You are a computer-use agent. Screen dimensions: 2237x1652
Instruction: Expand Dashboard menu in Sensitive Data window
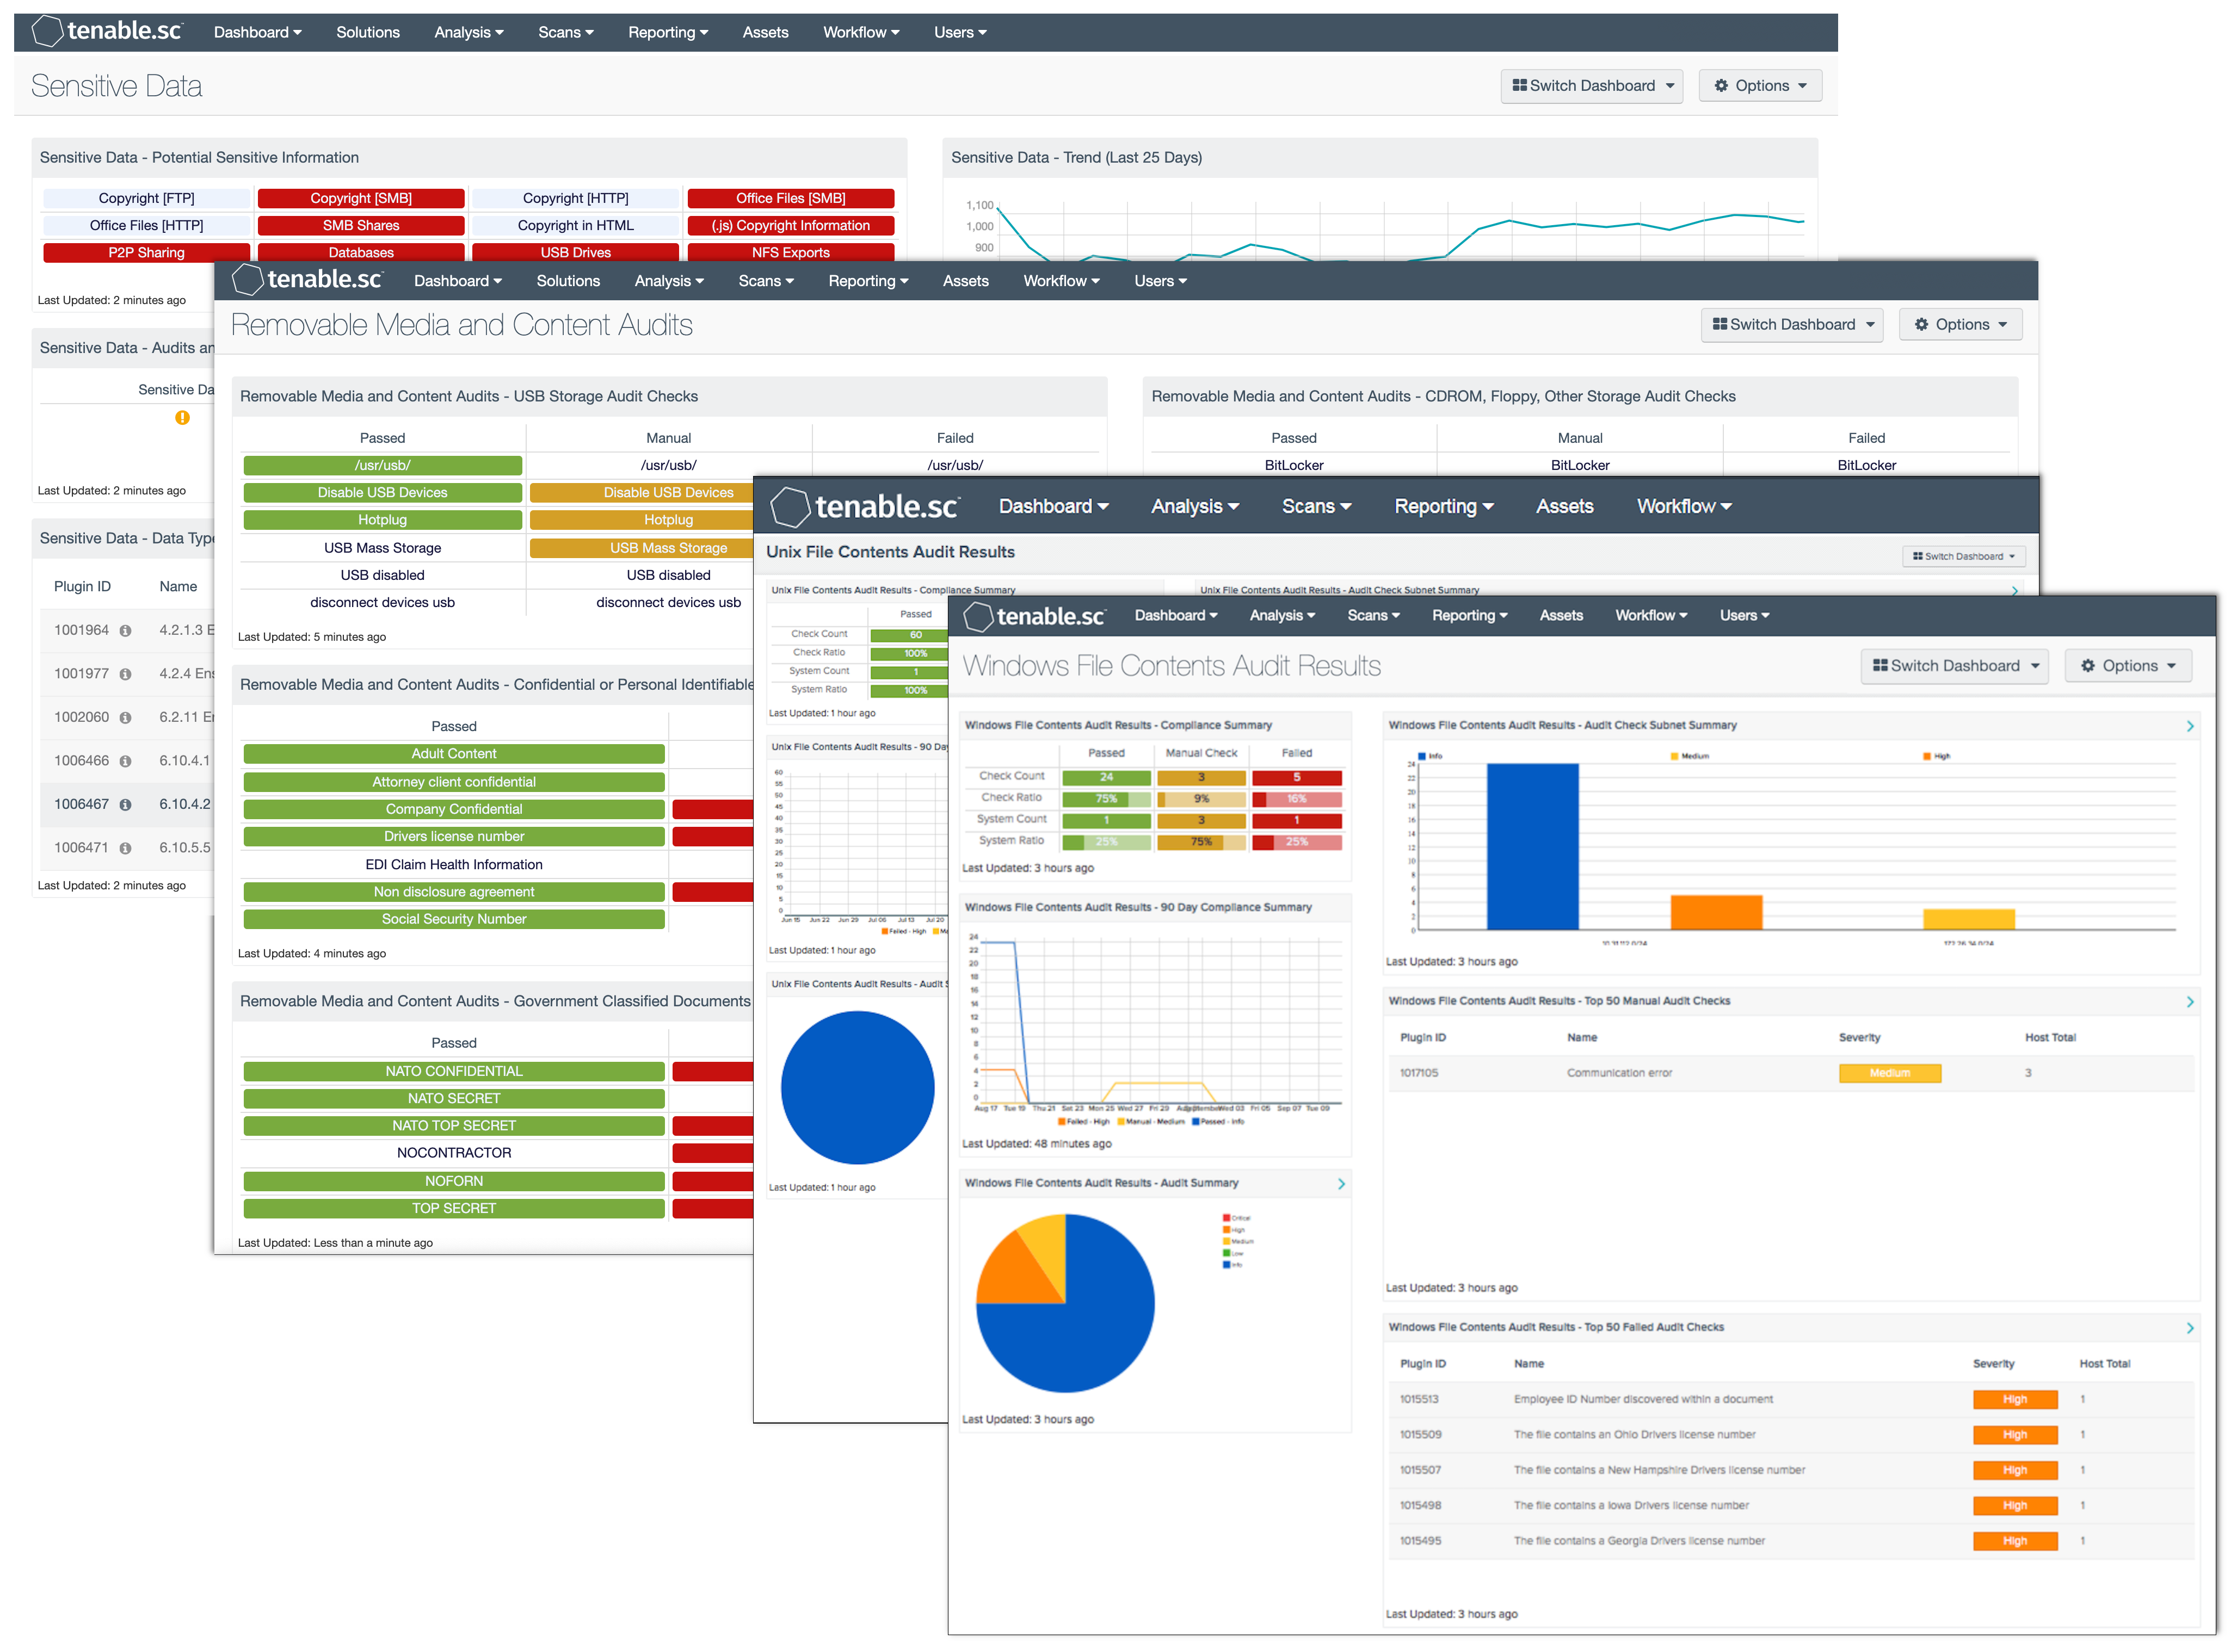tap(257, 32)
